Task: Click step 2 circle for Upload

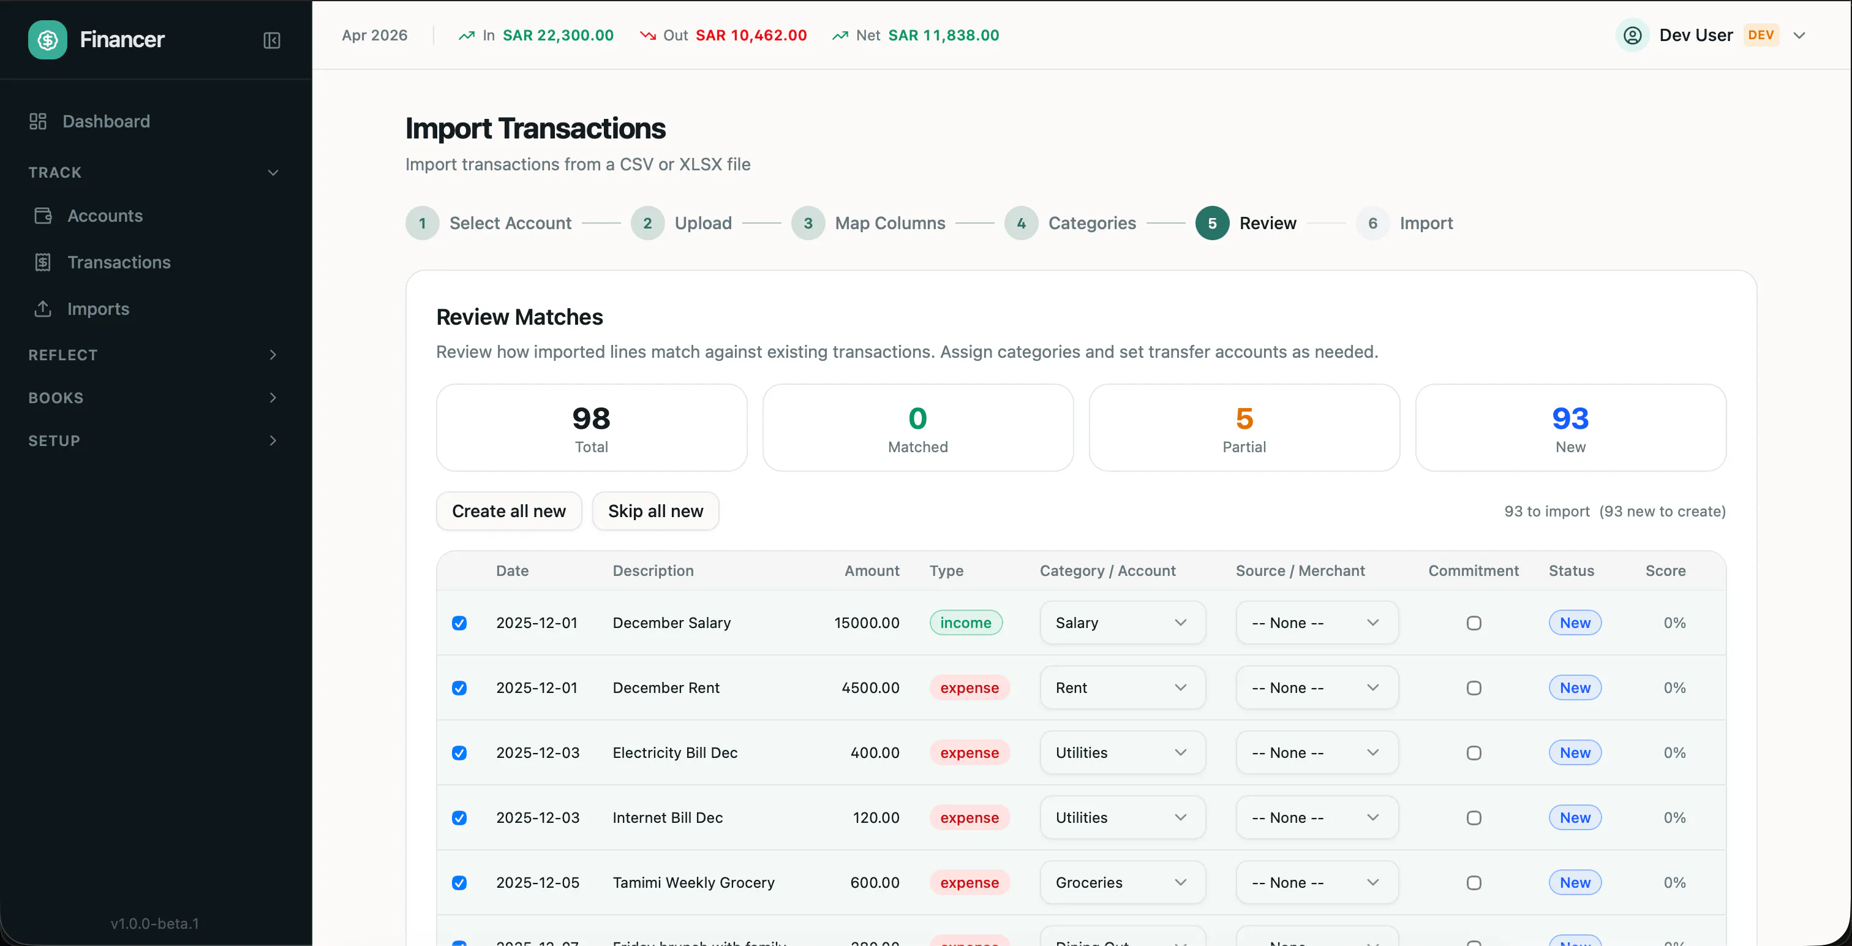Action: click(x=648, y=223)
